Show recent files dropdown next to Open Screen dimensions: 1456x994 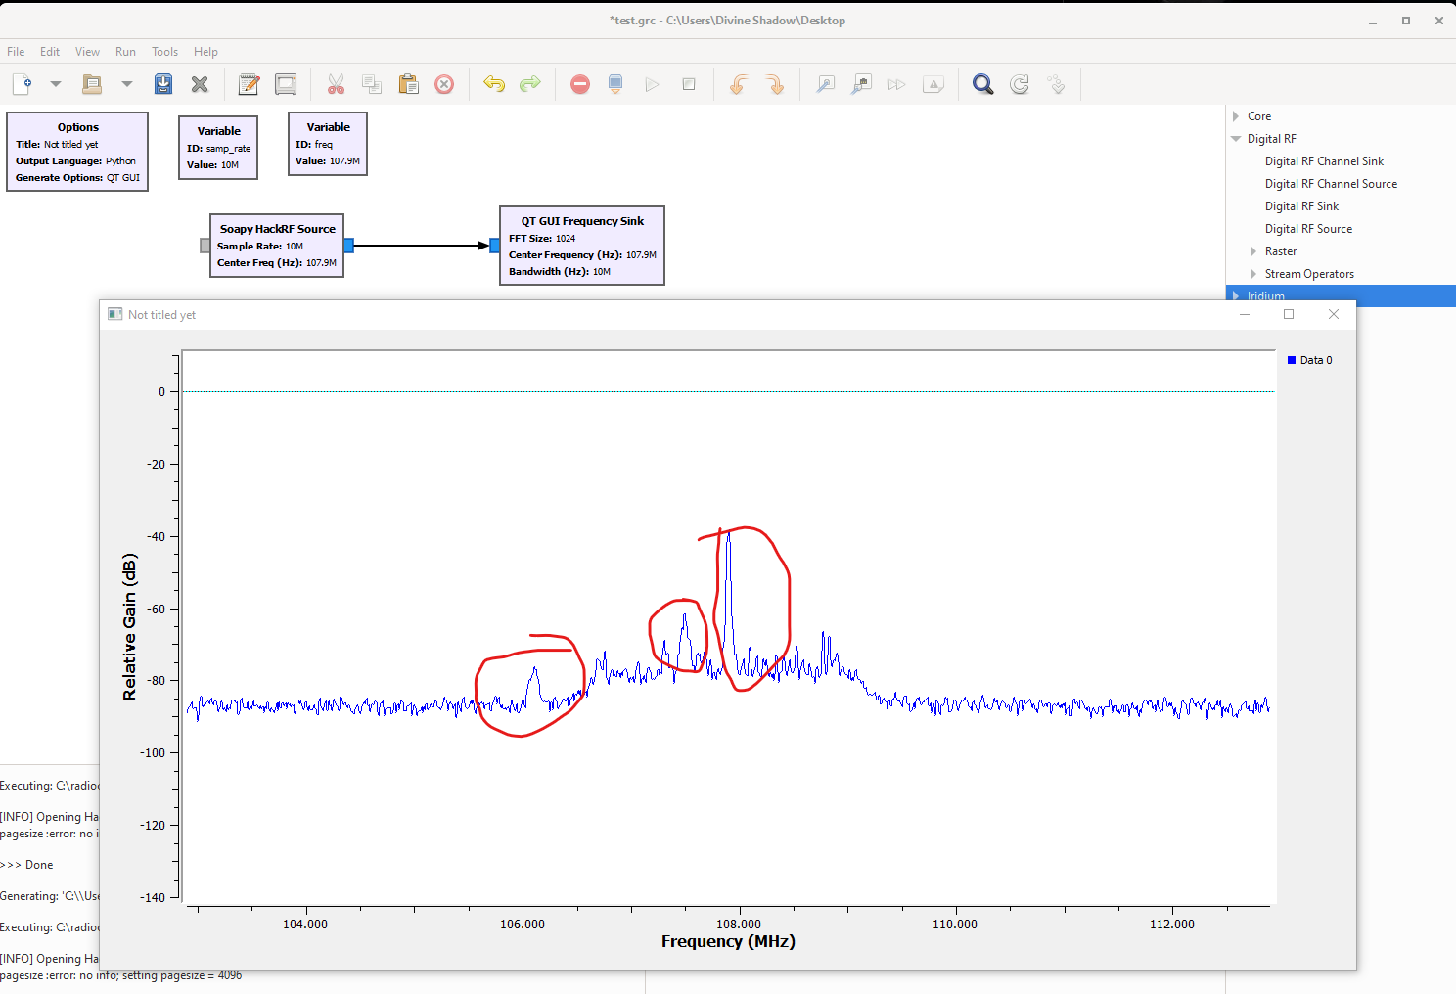[127, 84]
